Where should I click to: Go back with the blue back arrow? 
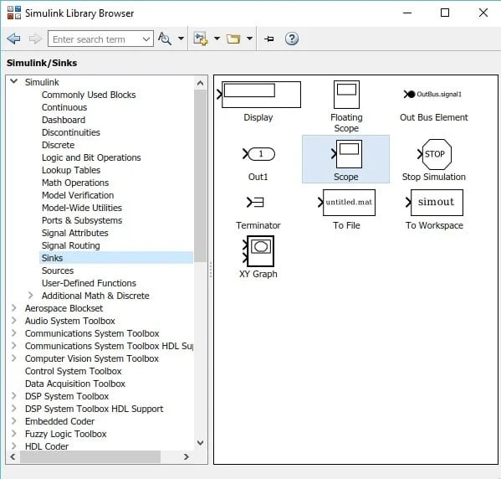13,39
